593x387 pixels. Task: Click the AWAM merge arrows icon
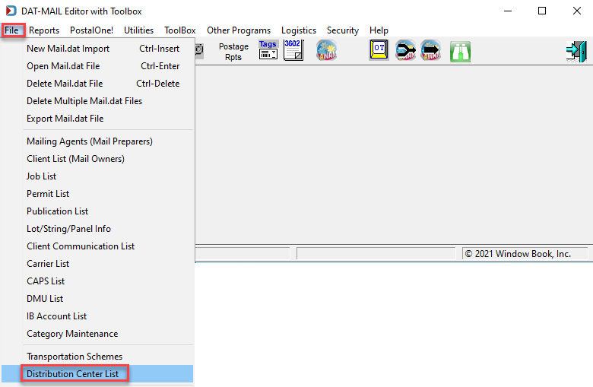406,50
